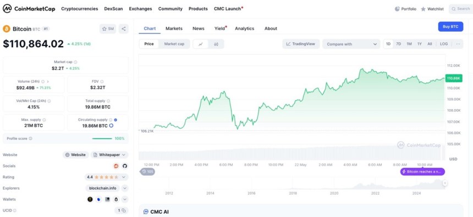
Task: Copy the UCID value icon
Action: click(x=124, y=210)
